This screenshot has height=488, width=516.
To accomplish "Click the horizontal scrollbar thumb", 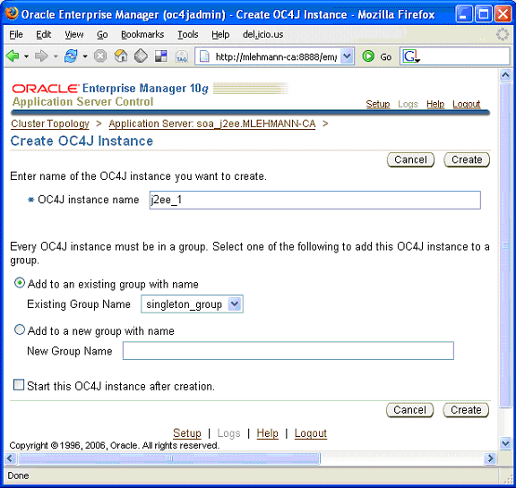I will tap(169, 458).
